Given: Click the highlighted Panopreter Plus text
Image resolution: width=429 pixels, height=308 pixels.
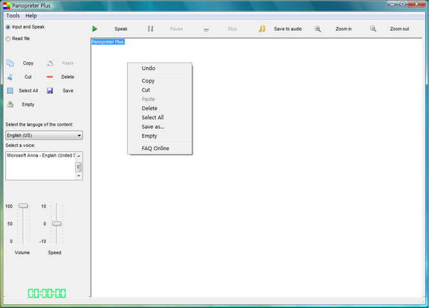Looking at the screenshot, I should tap(108, 42).
